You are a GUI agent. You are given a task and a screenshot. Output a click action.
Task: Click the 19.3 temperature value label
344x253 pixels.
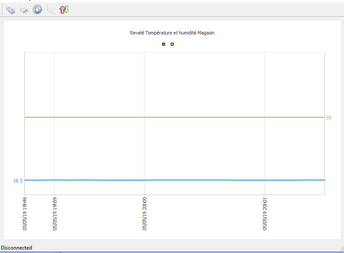(18, 181)
